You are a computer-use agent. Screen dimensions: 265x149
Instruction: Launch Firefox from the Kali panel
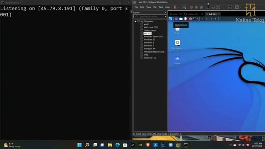tap(190, 19)
